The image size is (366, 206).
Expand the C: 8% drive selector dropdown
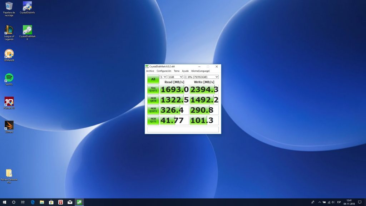point(201,77)
